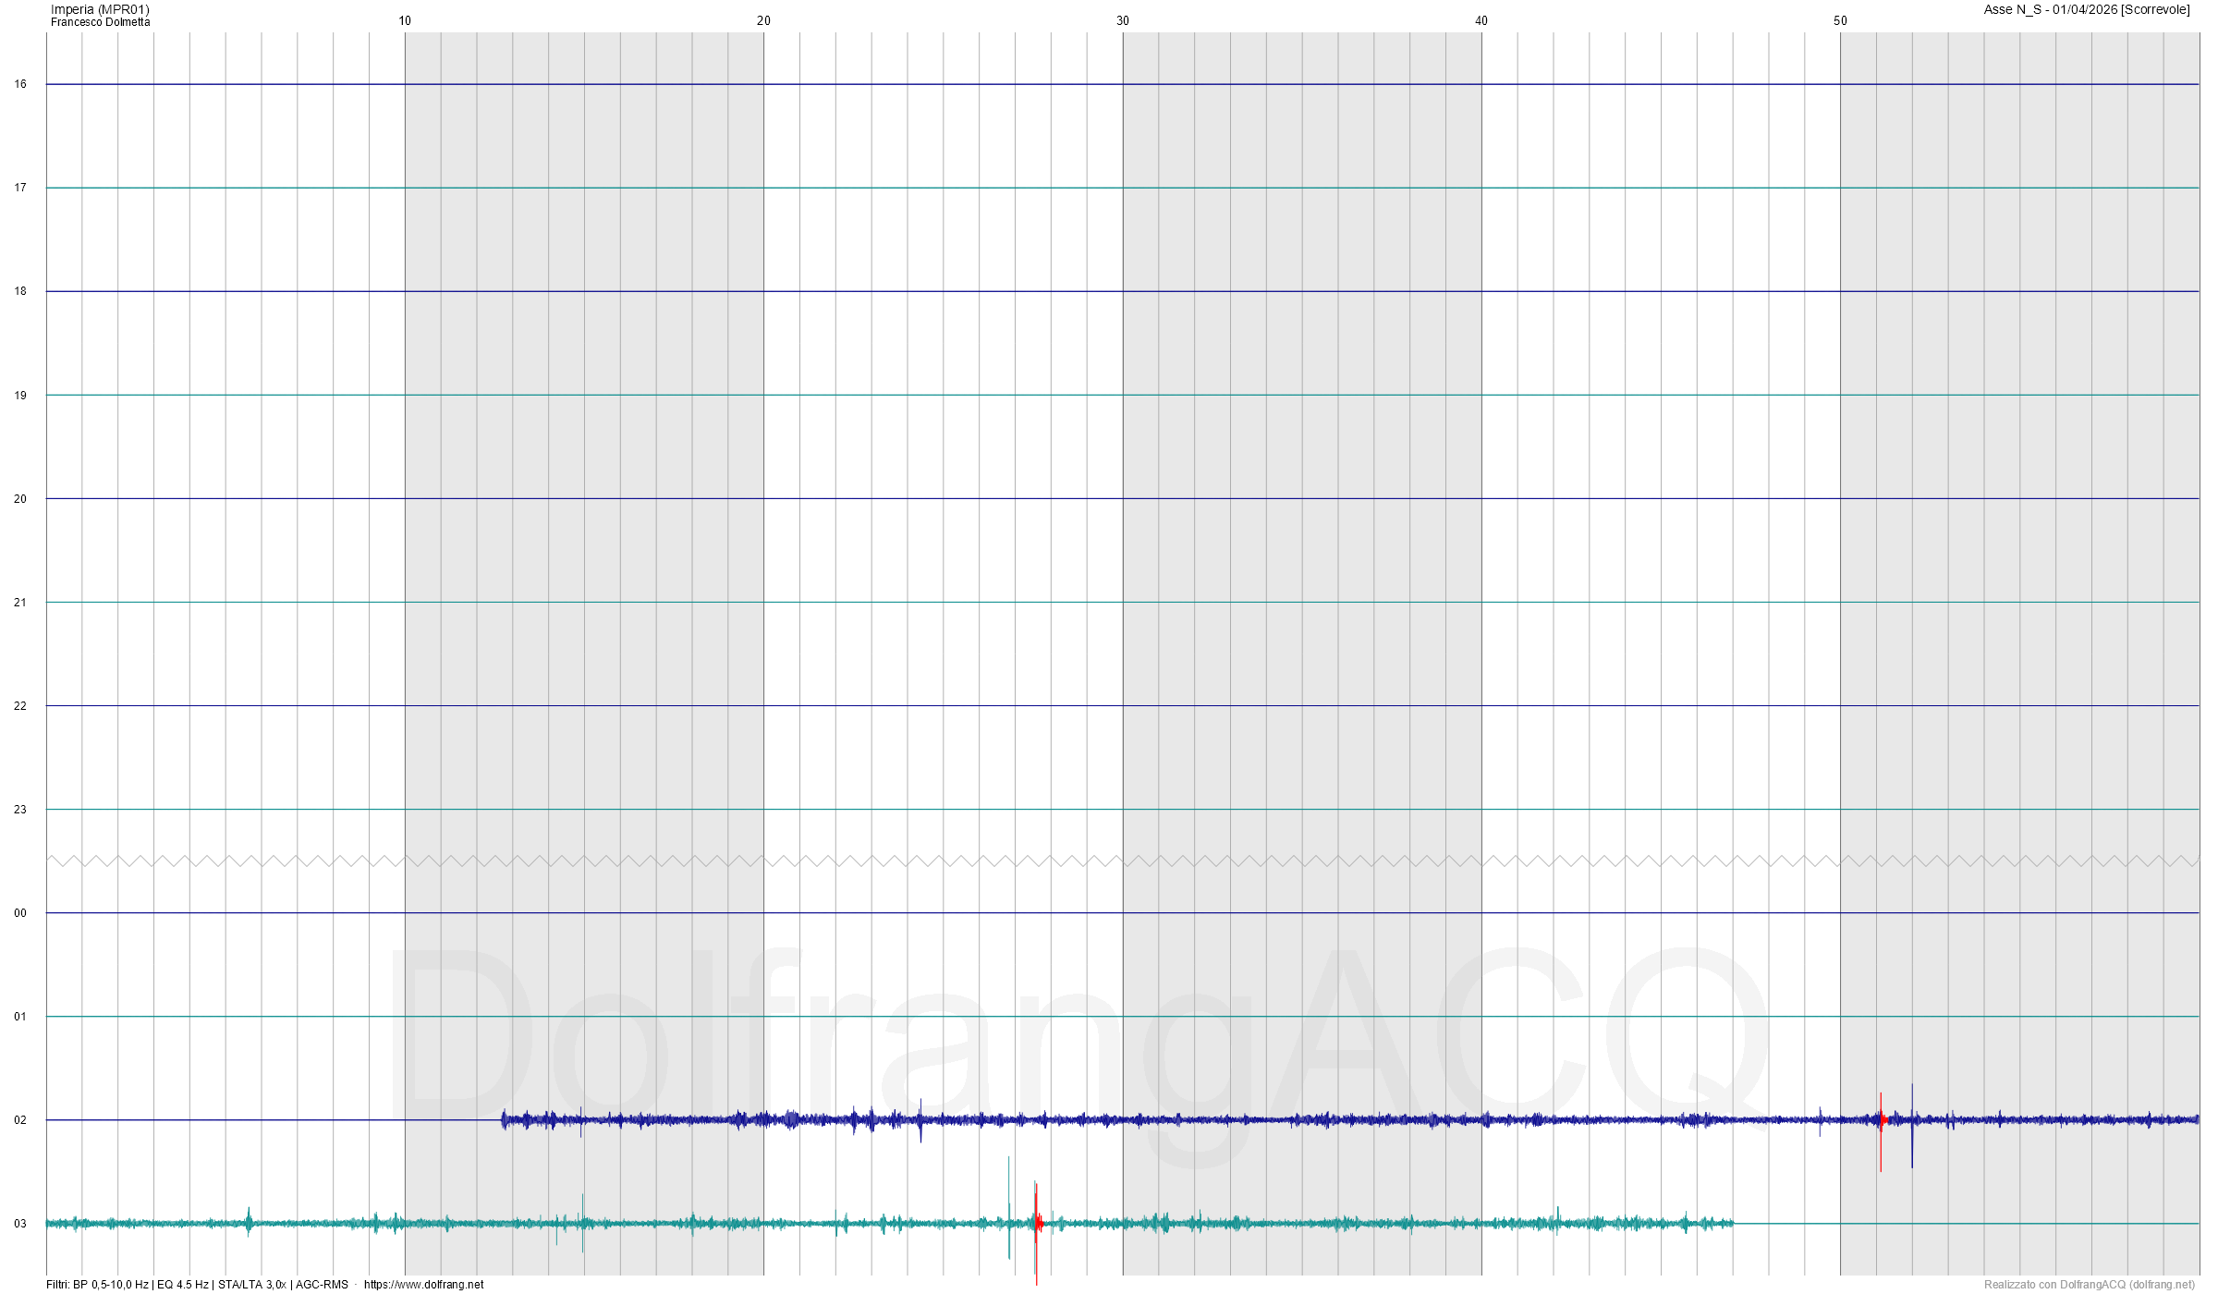Click where the 02 hour trace signal begins
This screenshot has height=1294, width=2218.
click(504, 1120)
